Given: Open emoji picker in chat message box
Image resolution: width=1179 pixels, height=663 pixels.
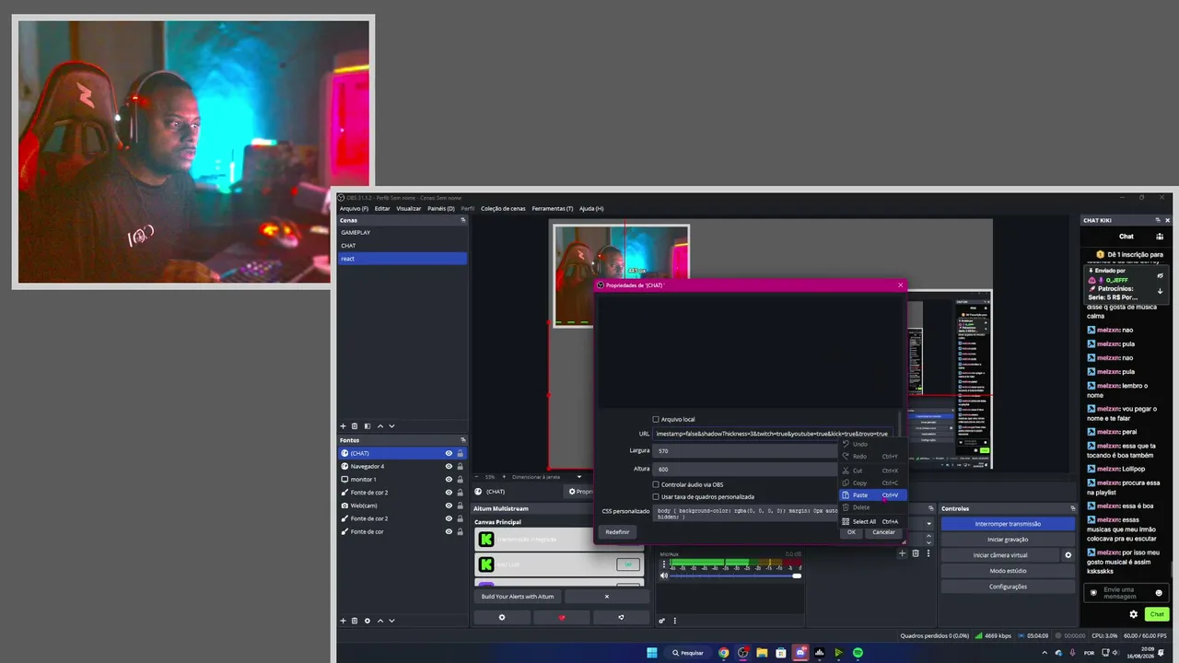Looking at the screenshot, I should 1159,593.
